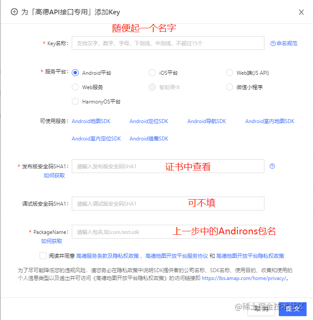Image resolution: width=314 pixels, height=320 pixels.
Task: Open the Android地图SDK link
Action: tap(91, 121)
